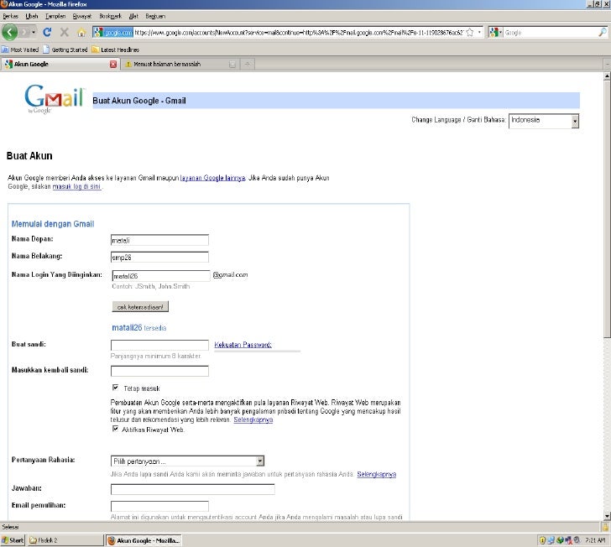Bookmark this page with star icon
Screen dimensions: 611x547
pos(470,33)
